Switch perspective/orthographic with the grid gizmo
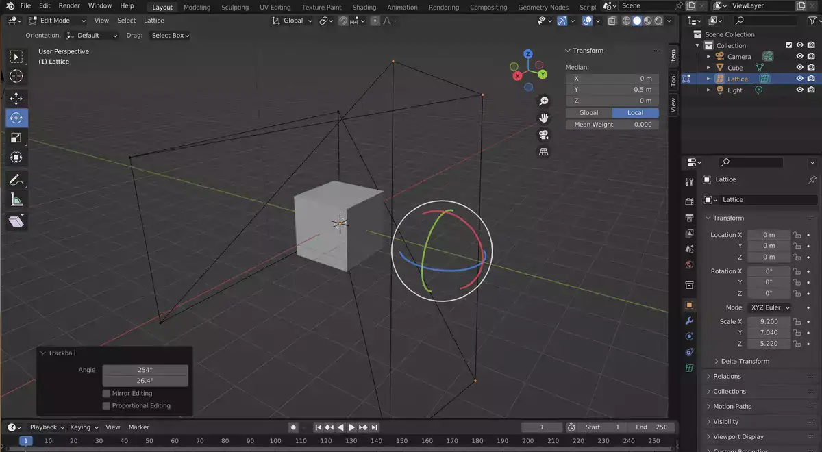822x452 pixels. 544,152
